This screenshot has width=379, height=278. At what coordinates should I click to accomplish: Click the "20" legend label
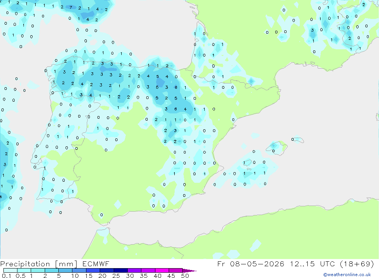pyautogui.click(x=102, y=276)
